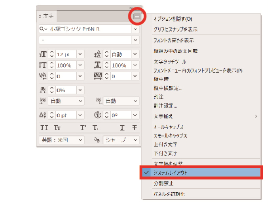The image size is (273, 207).
Task: Toggle Small Caps Tт button
Action: (x=57, y=128)
